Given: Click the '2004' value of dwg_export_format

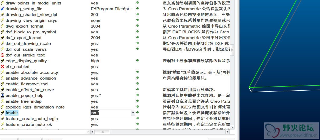Looking at the screenshot, I should 95,26.
